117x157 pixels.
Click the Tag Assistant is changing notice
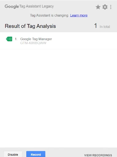50,15
